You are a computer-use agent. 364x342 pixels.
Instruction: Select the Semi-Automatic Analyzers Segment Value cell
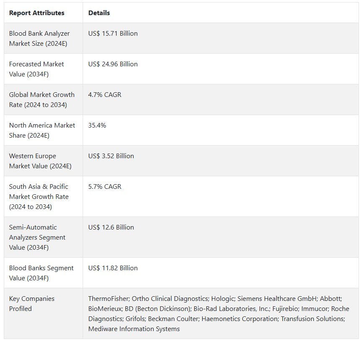click(37, 237)
